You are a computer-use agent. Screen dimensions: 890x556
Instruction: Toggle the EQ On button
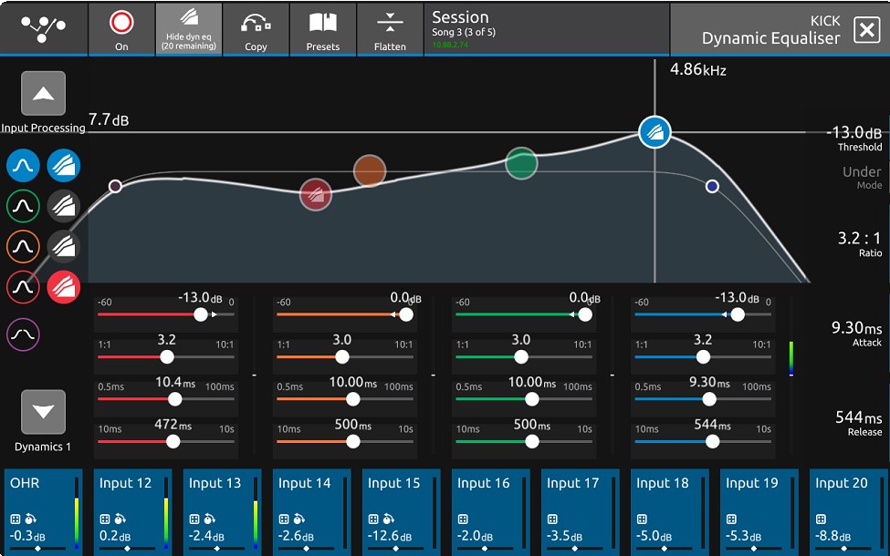click(x=121, y=28)
